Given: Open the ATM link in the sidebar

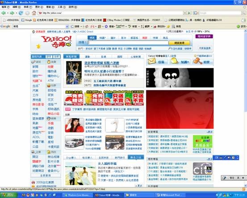Looking at the screenshot, I should pos(50,80).
